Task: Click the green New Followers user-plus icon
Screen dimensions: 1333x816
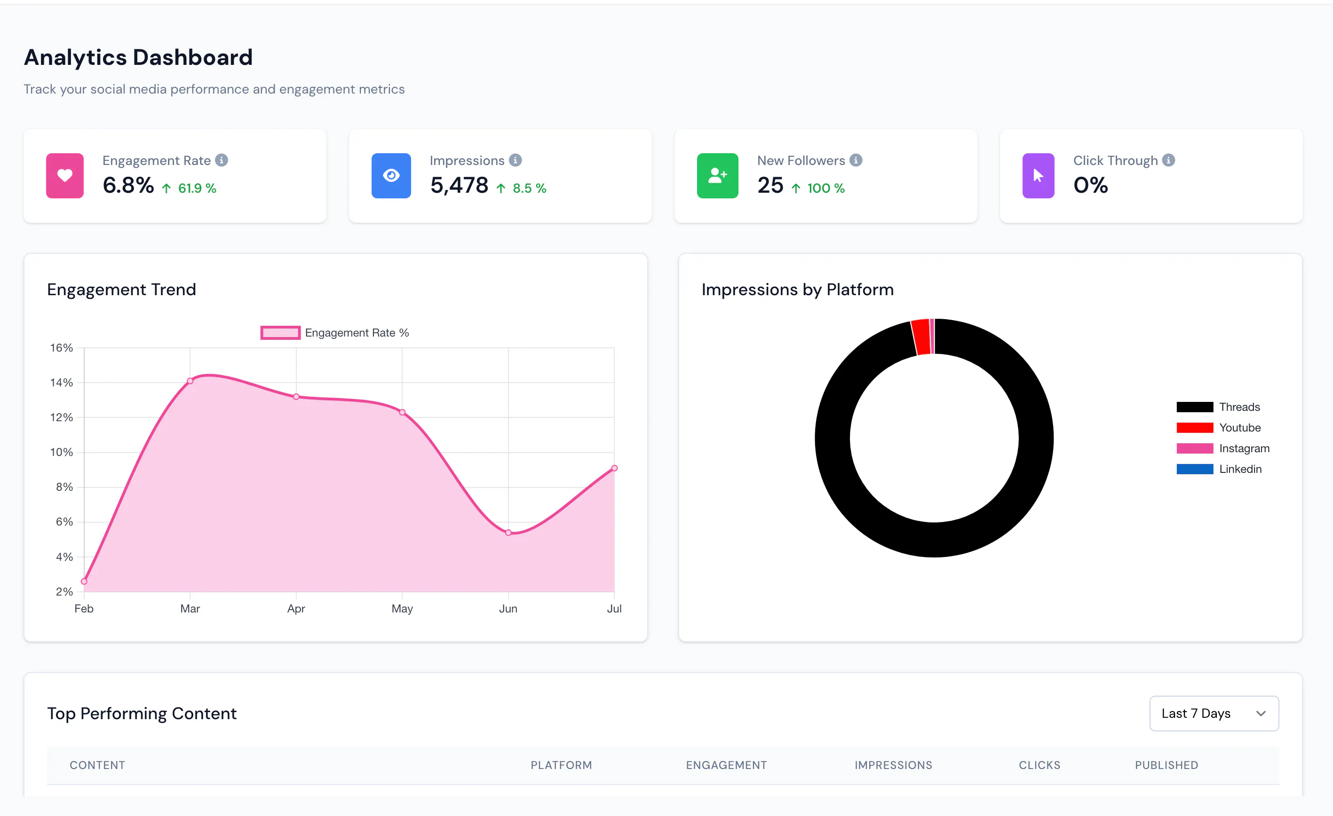Action: (717, 176)
